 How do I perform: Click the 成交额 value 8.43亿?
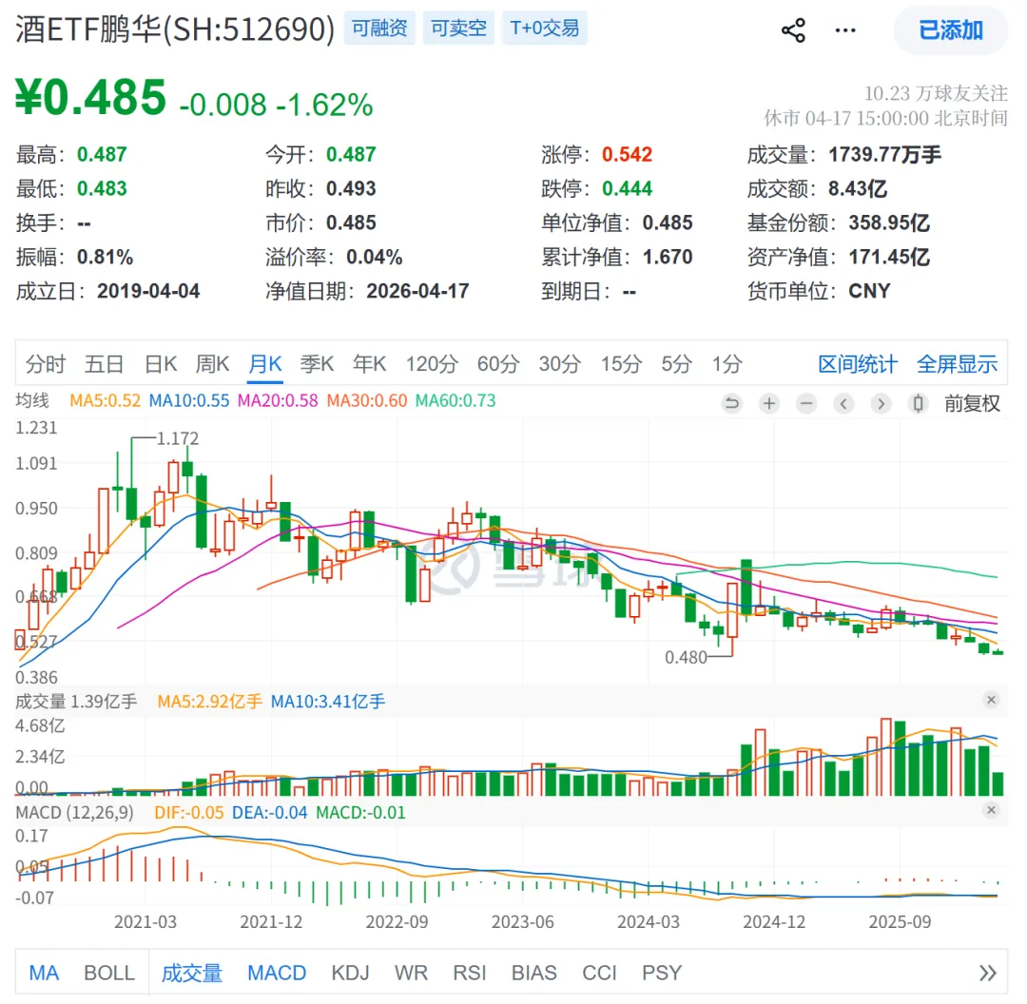(x=858, y=188)
